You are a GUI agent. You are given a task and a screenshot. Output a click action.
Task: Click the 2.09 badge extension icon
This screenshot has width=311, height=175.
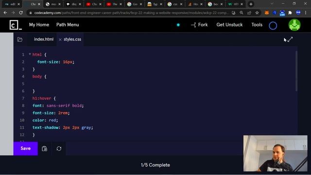pos(282,13)
